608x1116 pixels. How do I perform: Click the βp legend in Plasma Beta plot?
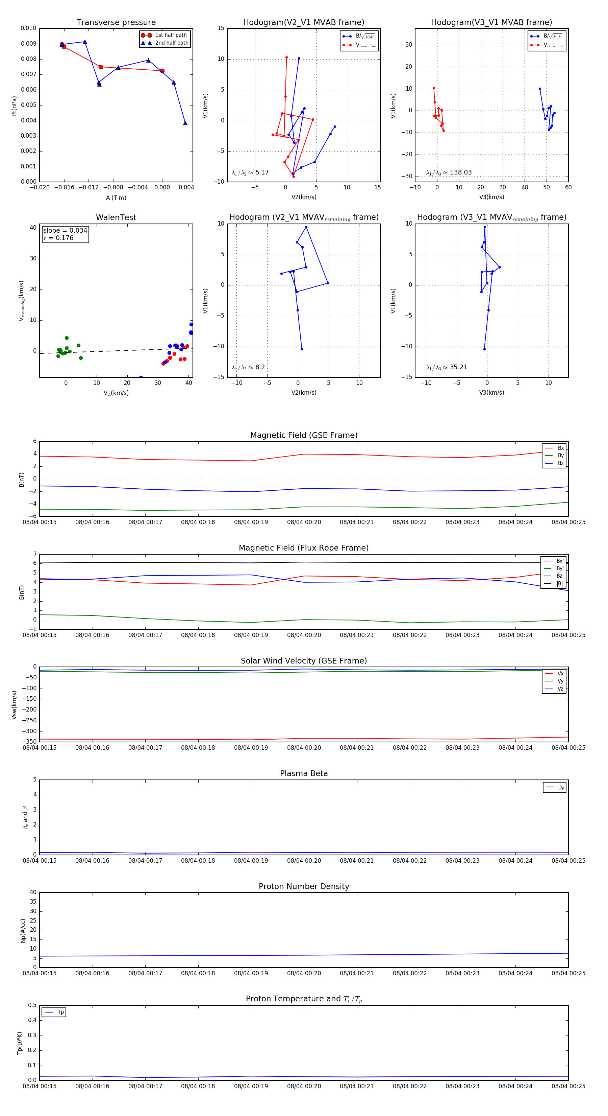(555, 787)
